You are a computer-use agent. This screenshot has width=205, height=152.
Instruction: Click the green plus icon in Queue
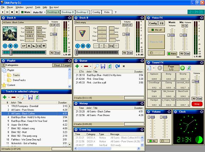(77, 66)
